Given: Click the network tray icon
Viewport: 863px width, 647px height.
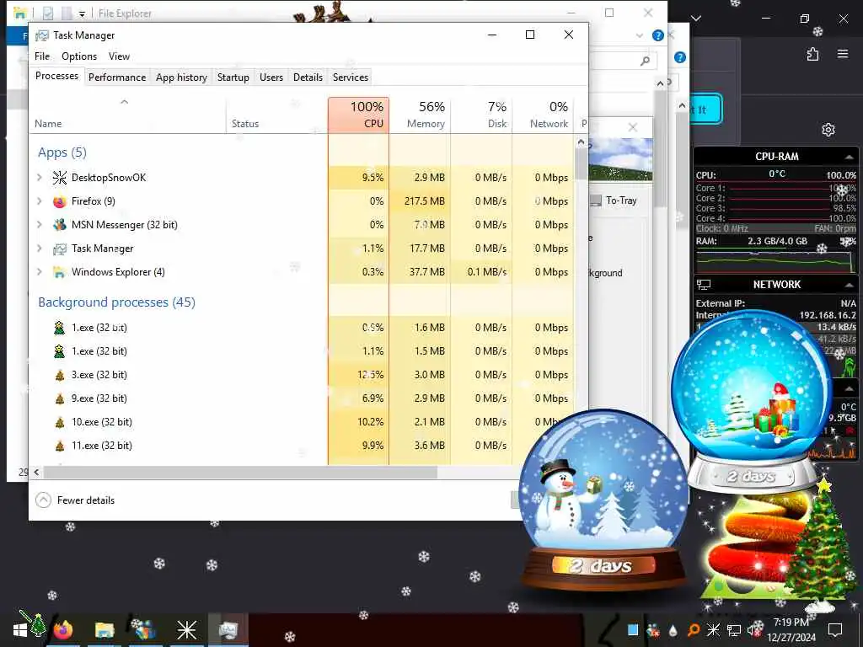Looking at the screenshot, I should point(734,630).
